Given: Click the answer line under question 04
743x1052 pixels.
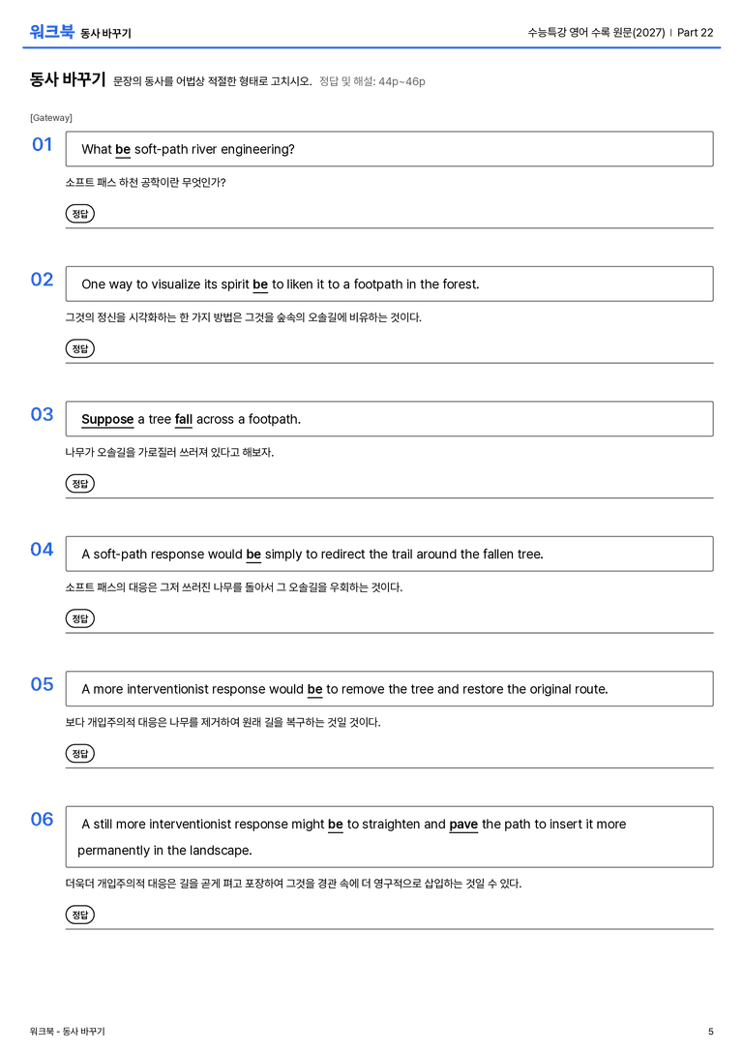Looking at the screenshot, I should (x=390, y=633).
